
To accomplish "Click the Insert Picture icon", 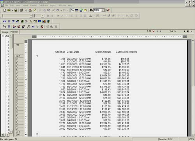I will click(x=39, y=21).
